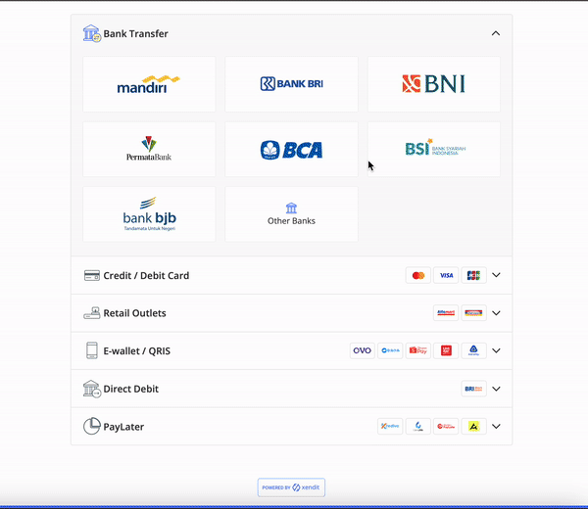588x509 pixels.
Task: Click the PayLater pie-clock icon
Action: (x=92, y=426)
